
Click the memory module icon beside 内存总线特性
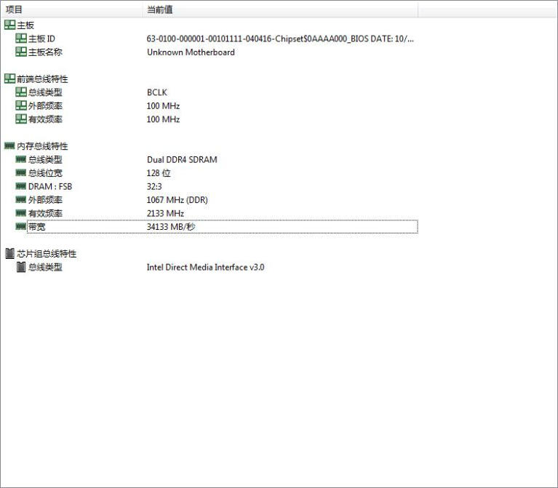tap(9, 145)
